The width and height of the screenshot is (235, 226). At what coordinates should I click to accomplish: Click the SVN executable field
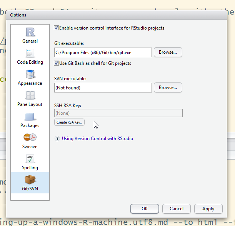pyautogui.click(x=103, y=88)
